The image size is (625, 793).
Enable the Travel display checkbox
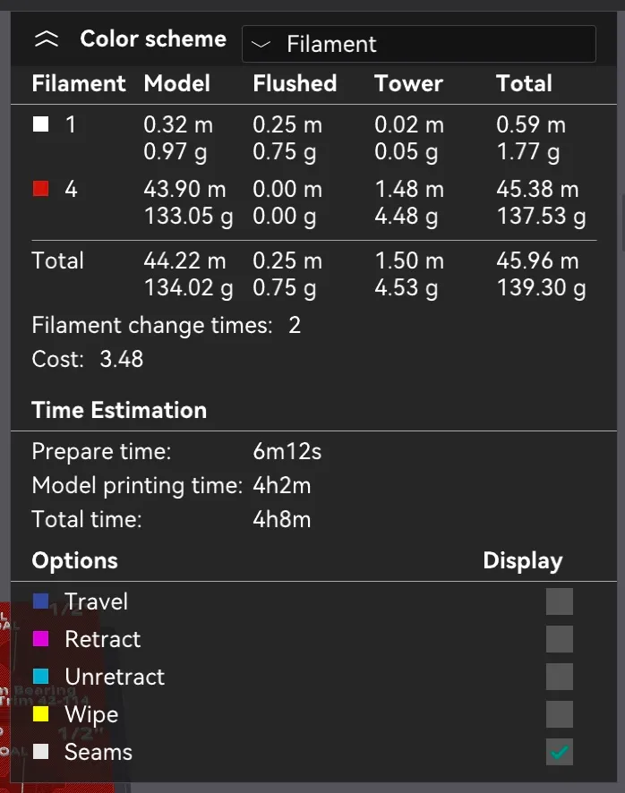560,601
